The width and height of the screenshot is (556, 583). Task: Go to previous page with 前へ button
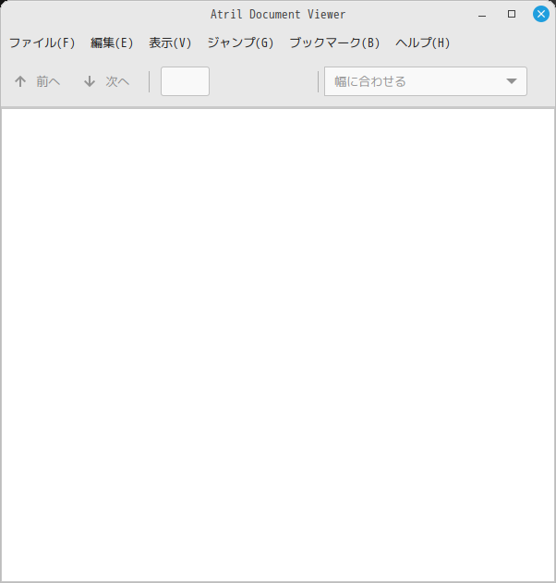click(x=37, y=81)
